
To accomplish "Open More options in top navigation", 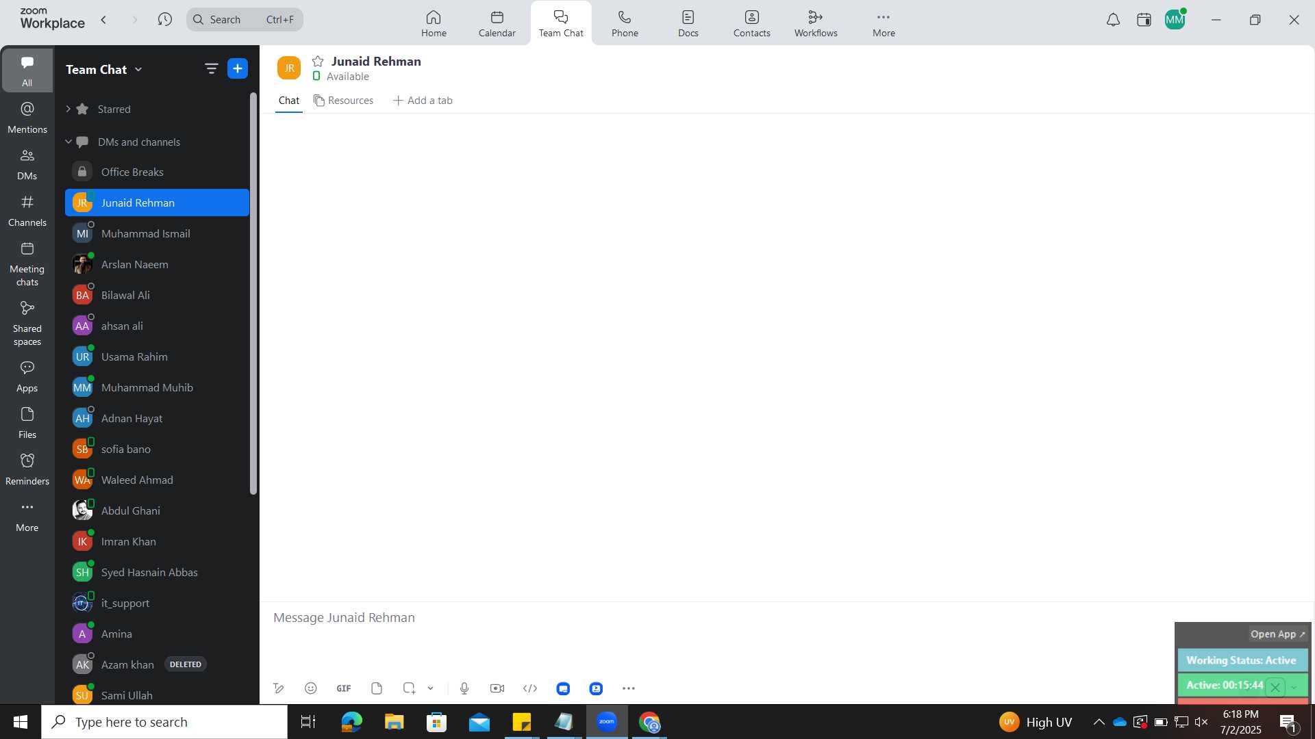I will point(884,23).
